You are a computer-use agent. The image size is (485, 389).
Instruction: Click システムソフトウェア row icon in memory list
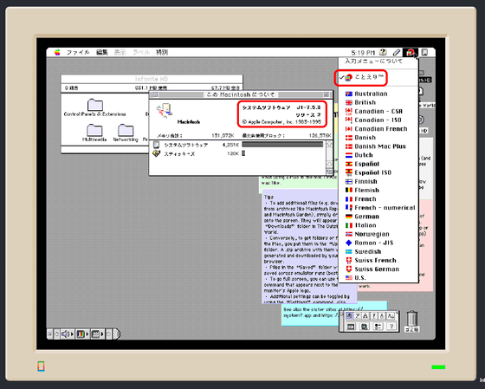(x=157, y=145)
